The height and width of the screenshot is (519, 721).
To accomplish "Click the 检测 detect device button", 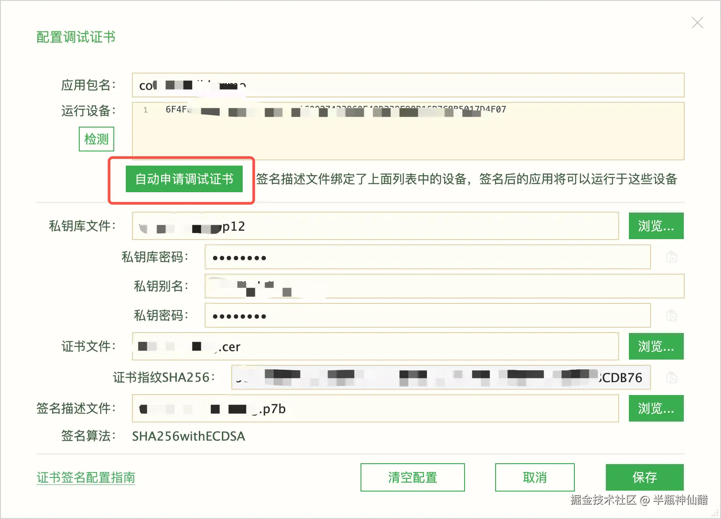I will [97, 139].
